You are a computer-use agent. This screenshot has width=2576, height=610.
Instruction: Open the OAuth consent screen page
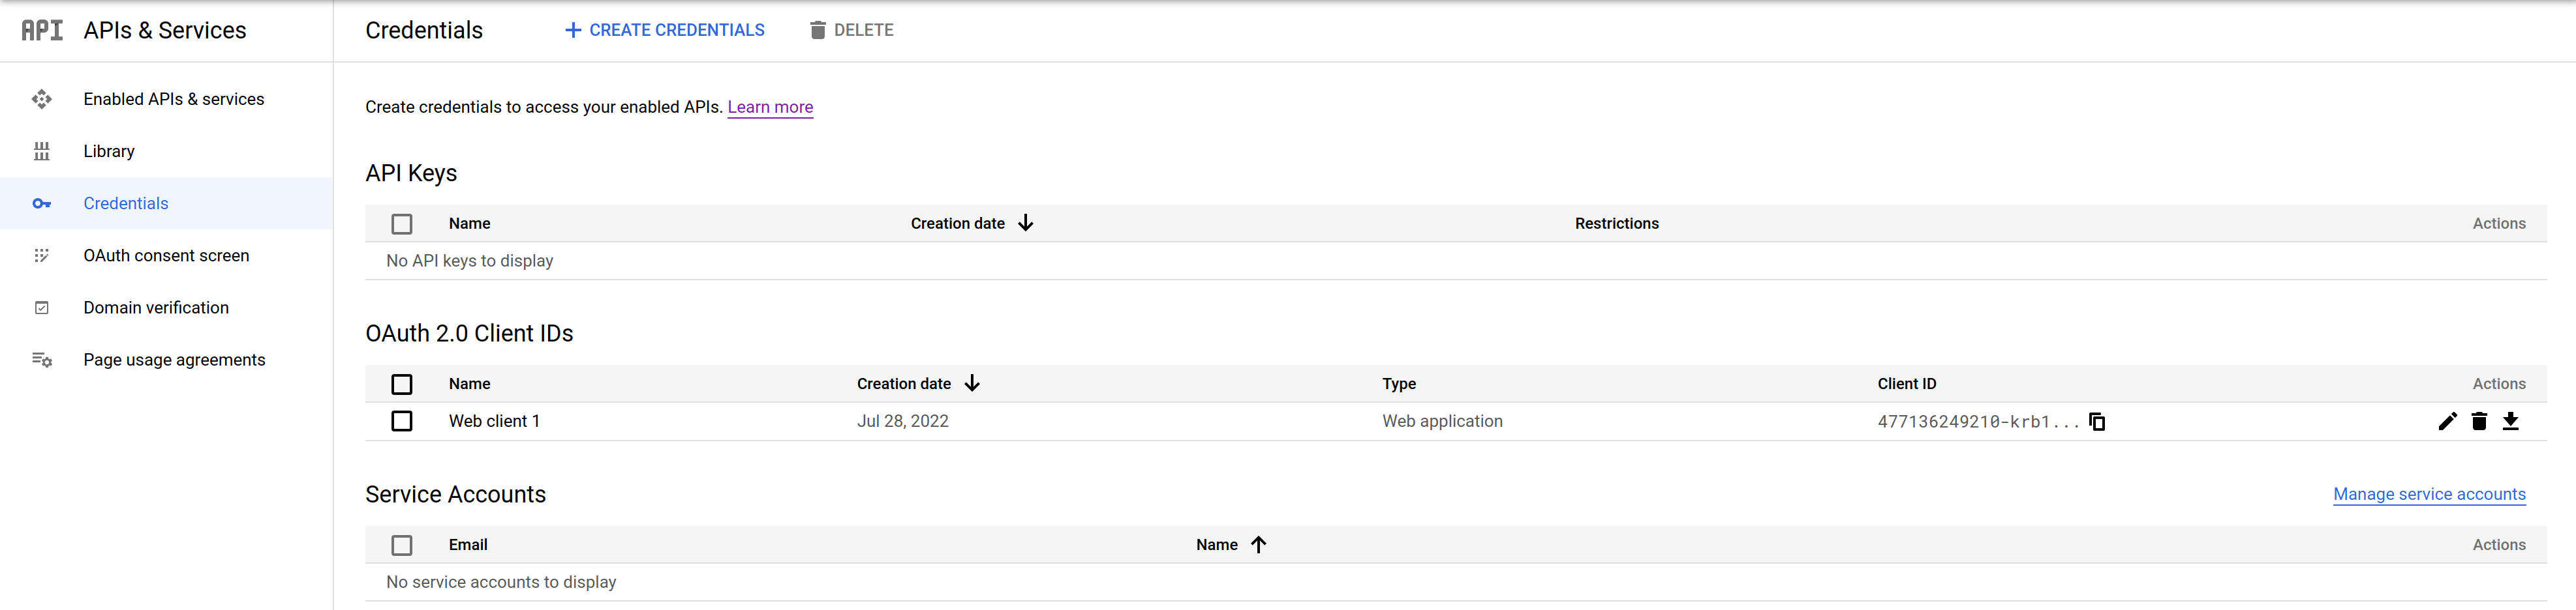(166, 255)
